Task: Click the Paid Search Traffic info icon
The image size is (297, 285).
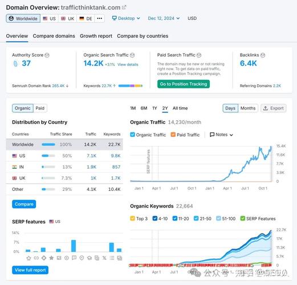Action: (199, 55)
